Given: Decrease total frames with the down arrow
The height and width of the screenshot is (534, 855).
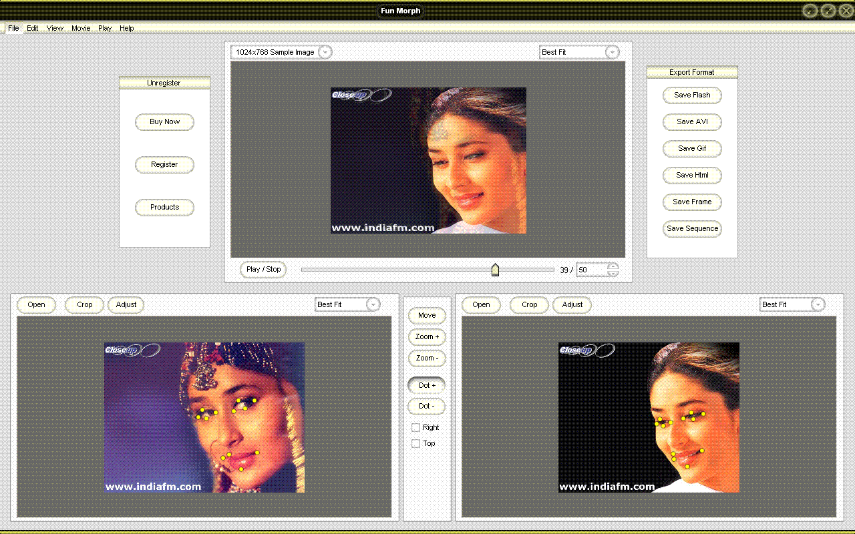Looking at the screenshot, I should pos(613,273).
